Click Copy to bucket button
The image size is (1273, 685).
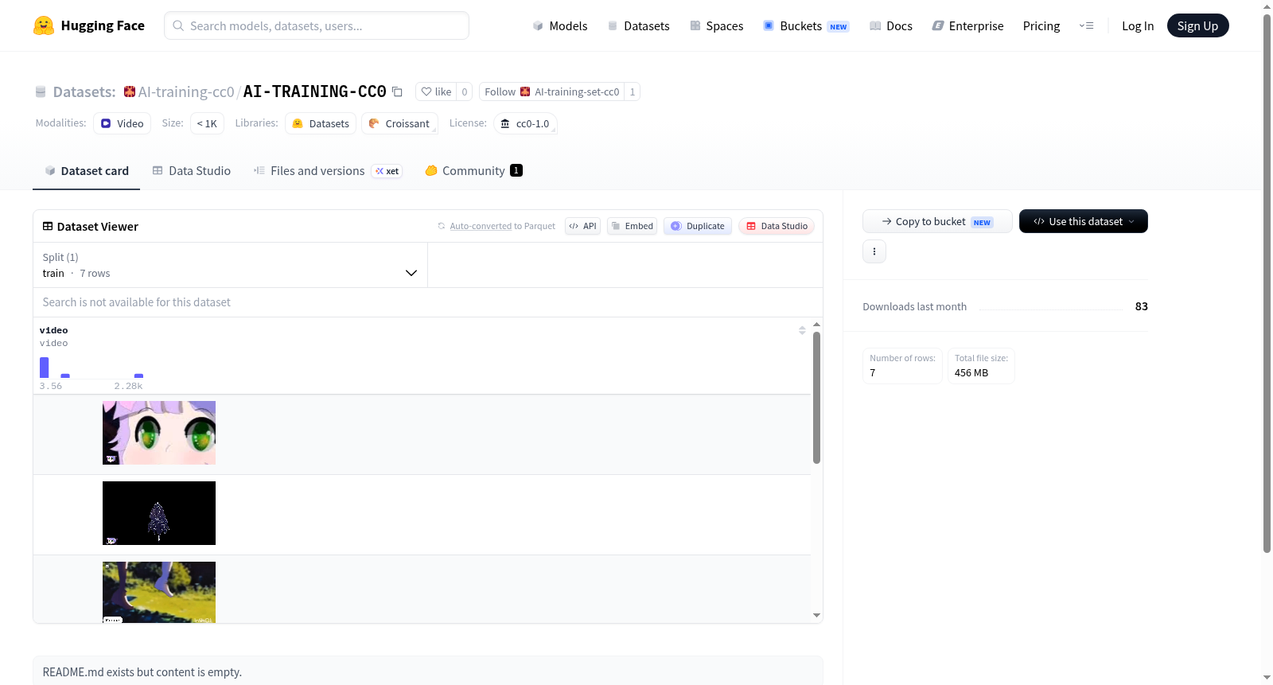pyautogui.click(x=937, y=221)
